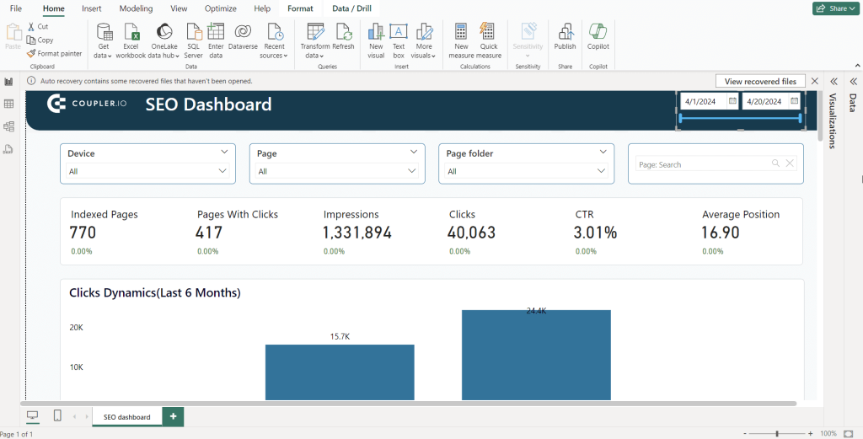
Task: Open the Get data button
Action: coord(104,40)
